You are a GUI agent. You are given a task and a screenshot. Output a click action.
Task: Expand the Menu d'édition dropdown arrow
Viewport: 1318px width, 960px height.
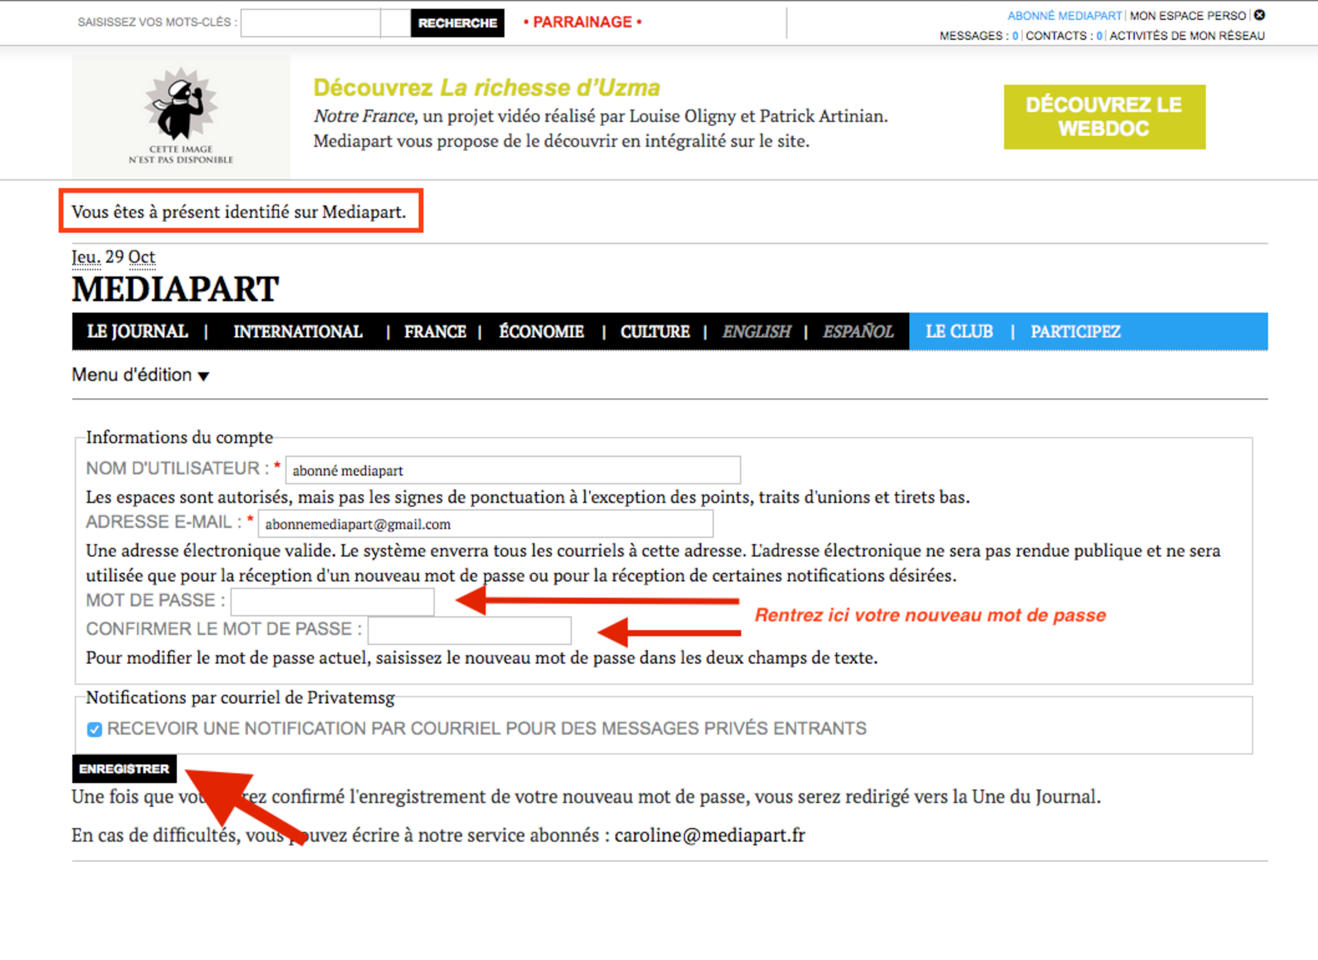tap(204, 376)
